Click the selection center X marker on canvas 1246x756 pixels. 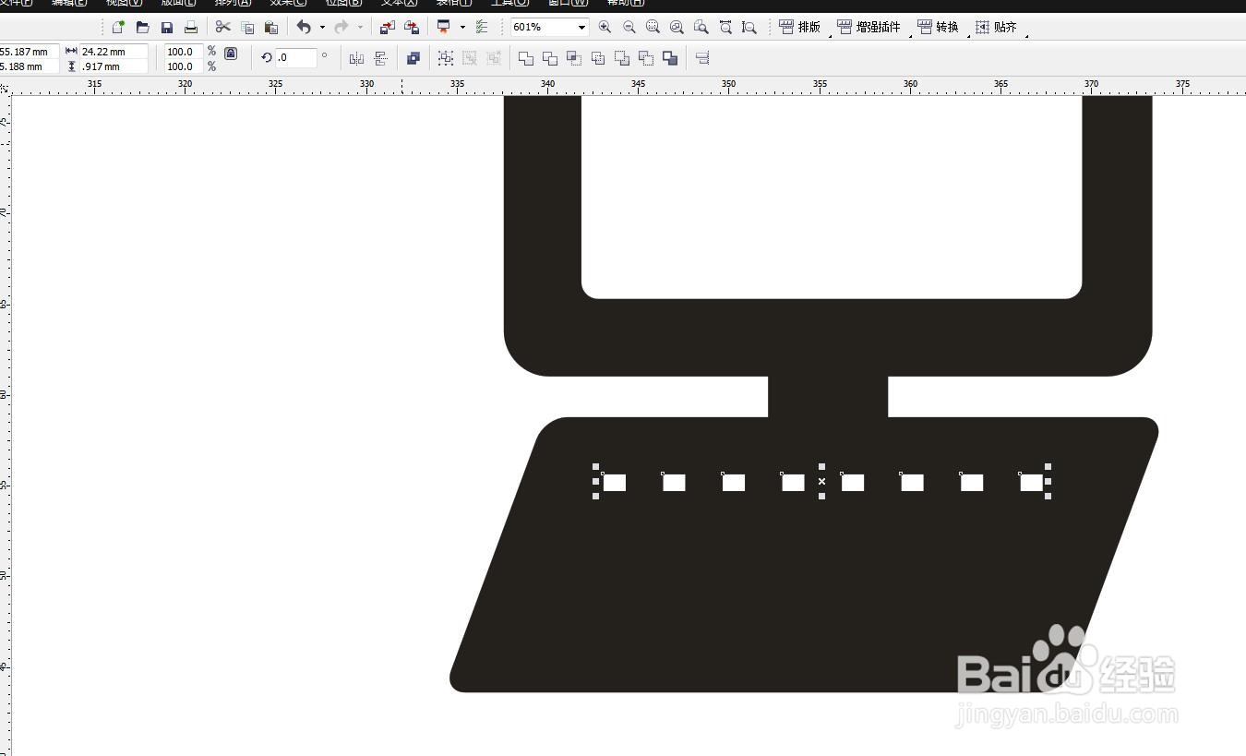click(x=821, y=481)
